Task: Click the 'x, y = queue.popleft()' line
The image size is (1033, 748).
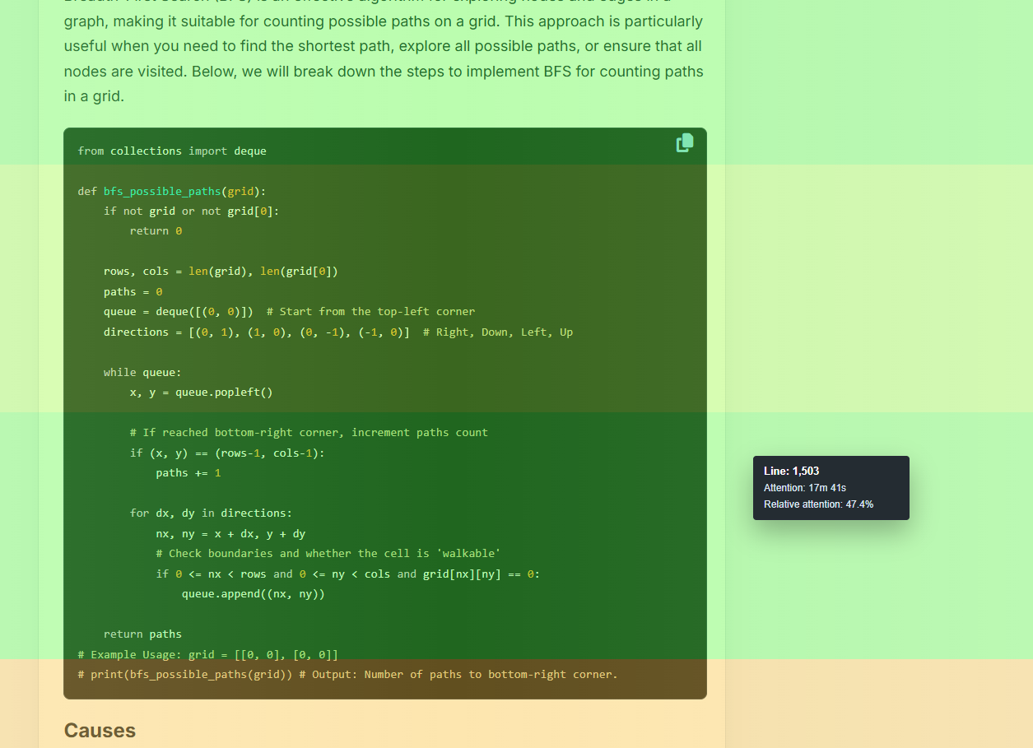Action: tap(201, 393)
